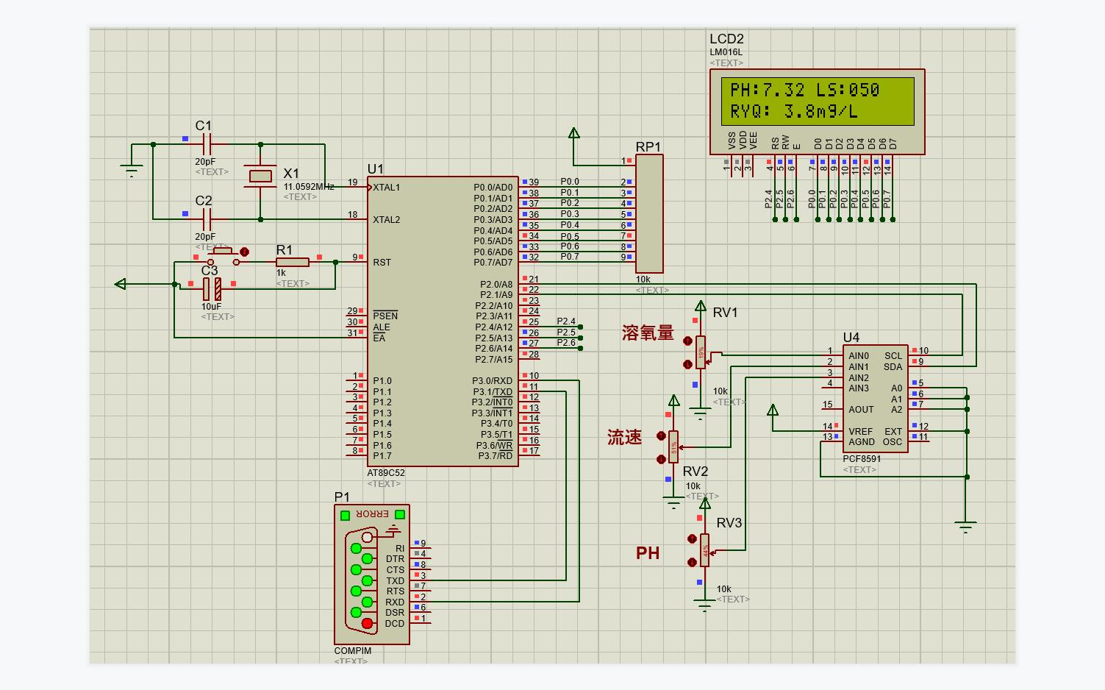Screen dimensions: 1105x690
Task: Click the P2.4 net label beside U1
Action: pyautogui.click(x=566, y=321)
